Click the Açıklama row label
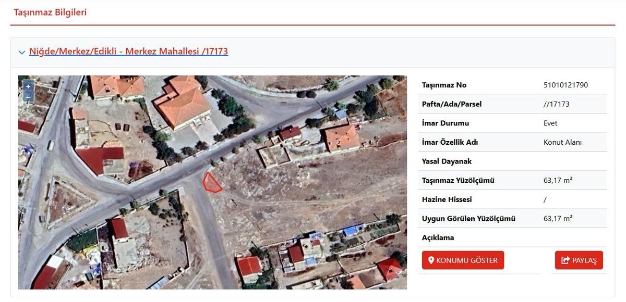 438,238
